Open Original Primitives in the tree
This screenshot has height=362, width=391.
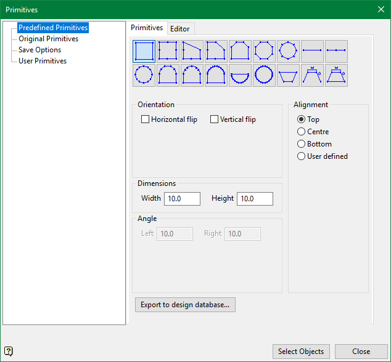[48, 39]
